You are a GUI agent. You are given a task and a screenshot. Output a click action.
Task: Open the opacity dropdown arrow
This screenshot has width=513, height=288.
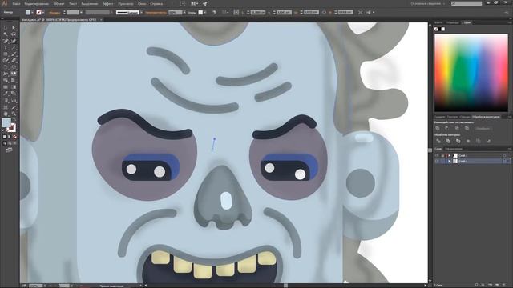[184, 13]
